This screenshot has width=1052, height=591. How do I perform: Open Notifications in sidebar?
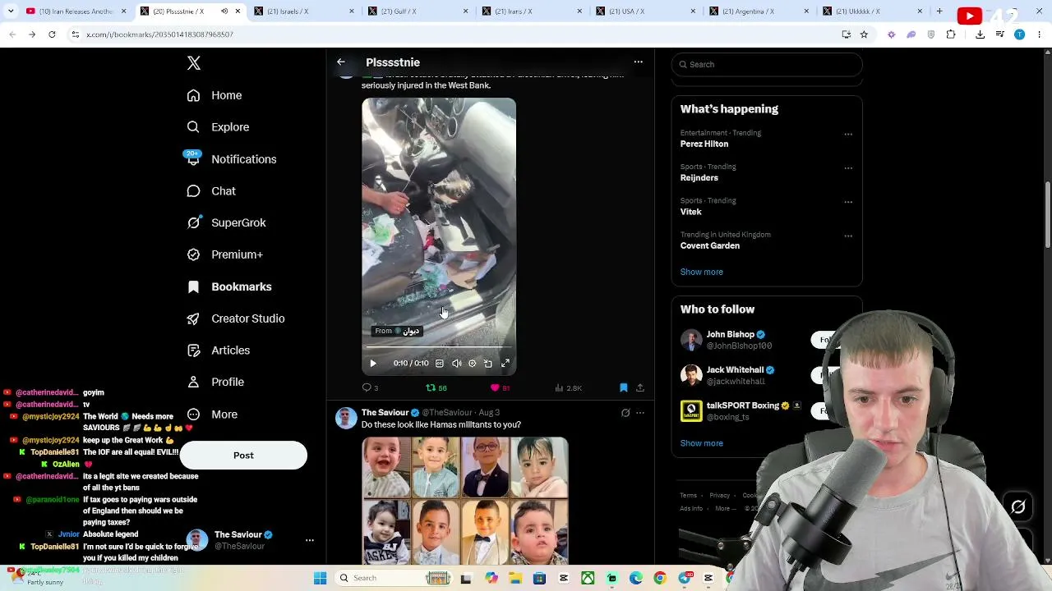tap(232, 159)
